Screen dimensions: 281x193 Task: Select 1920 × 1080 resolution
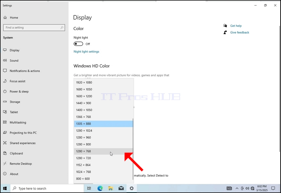point(104,83)
